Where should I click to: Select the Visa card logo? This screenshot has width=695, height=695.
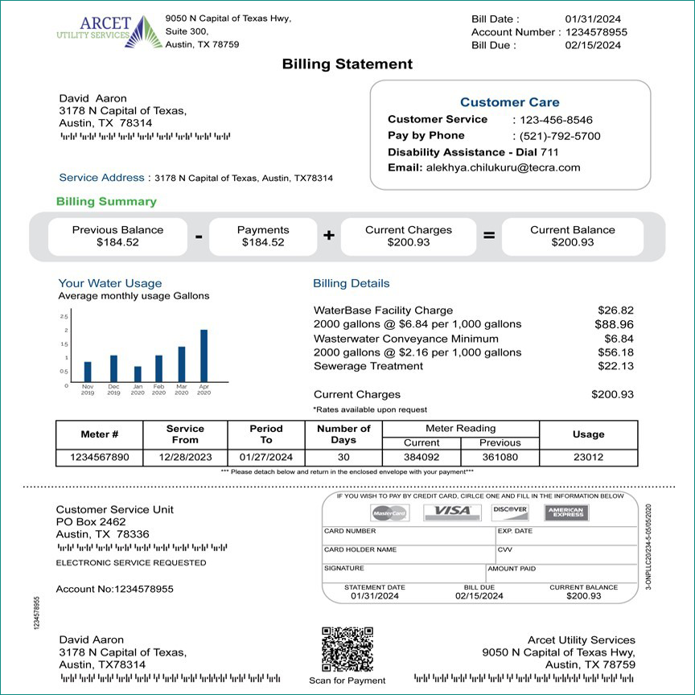(x=452, y=512)
